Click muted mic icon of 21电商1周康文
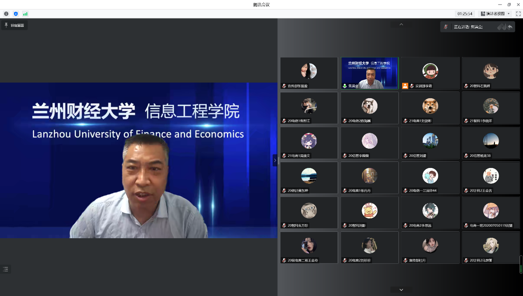The width and height of the screenshot is (523, 296). tap(284, 156)
